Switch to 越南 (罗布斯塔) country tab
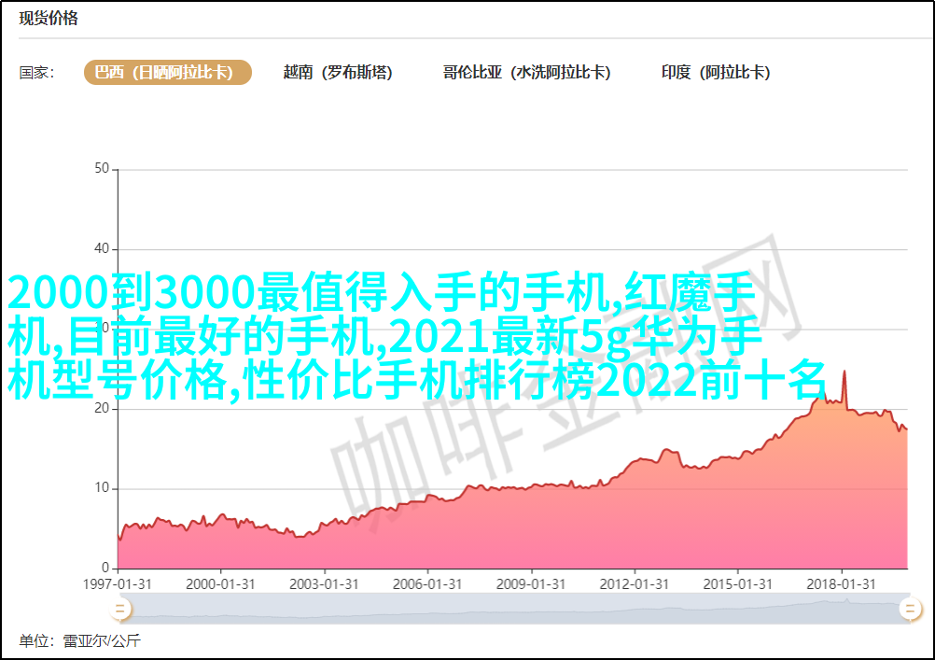The width and height of the screenshot is (935, 660). click(x=338, y=72)
